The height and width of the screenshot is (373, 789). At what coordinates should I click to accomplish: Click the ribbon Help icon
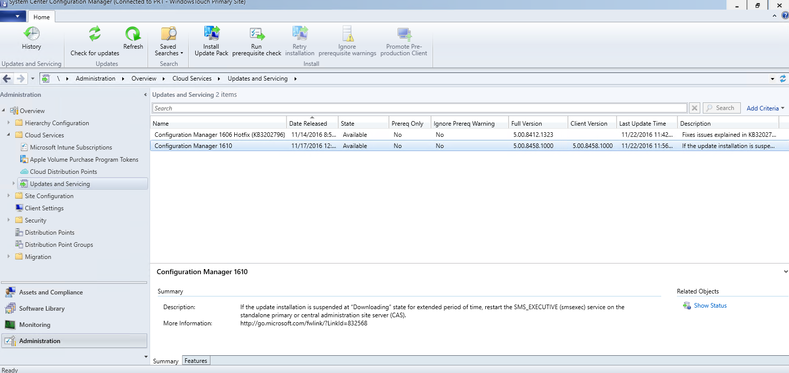click(x=784, y=16)
